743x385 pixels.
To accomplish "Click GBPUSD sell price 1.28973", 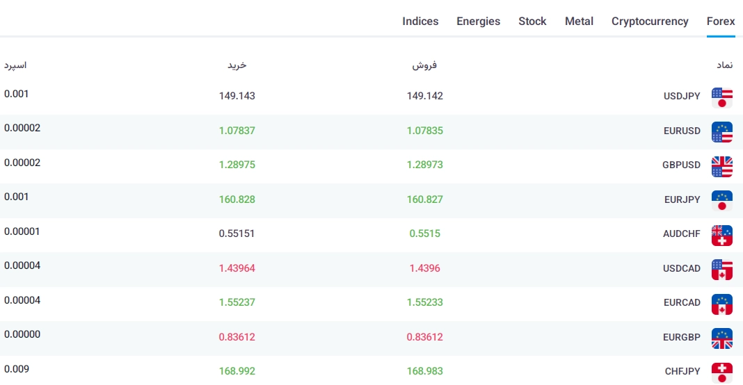I will 424,164.
